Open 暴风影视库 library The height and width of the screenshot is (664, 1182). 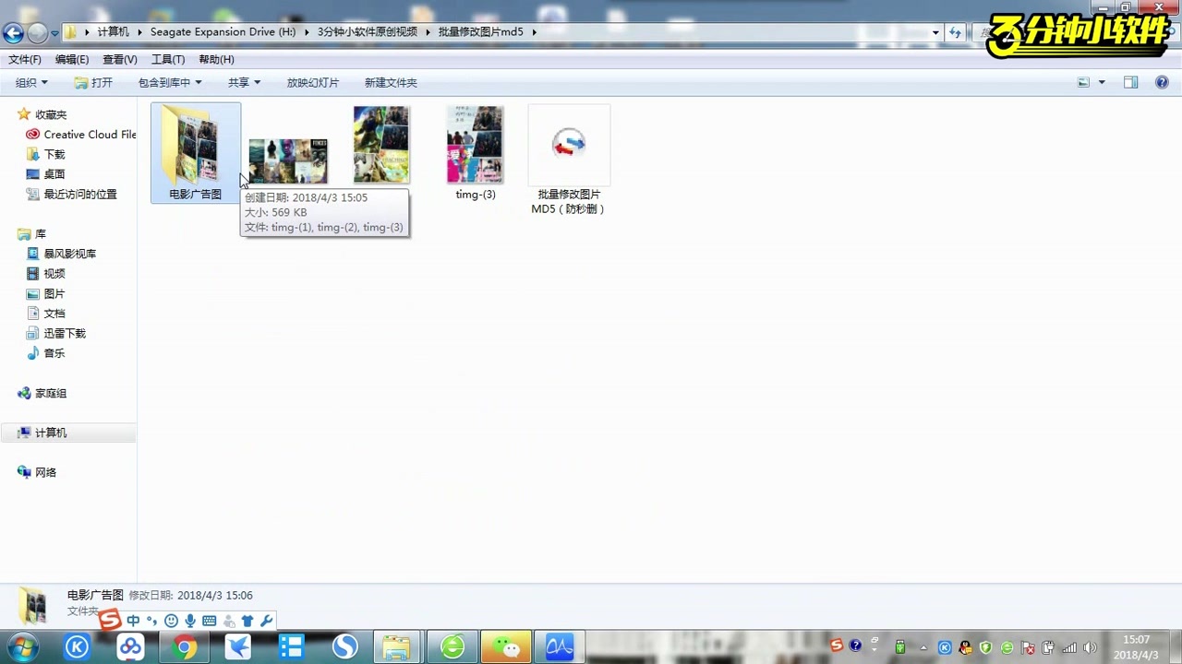click(x=61, y=254)
